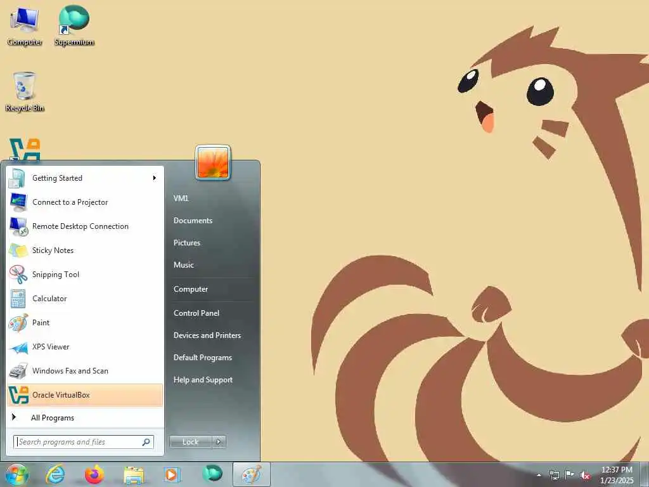Click the Windows Fax and Scan icon
This screenshot has height=487, width=649.
[18, 371]
